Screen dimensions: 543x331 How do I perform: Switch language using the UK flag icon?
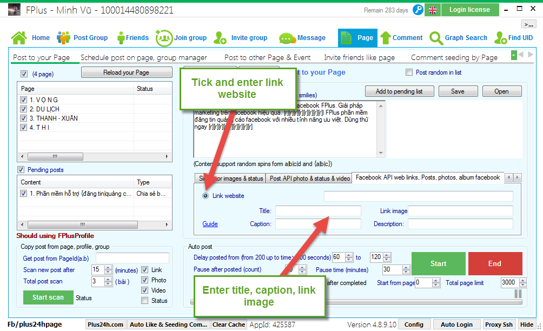(x=433, y=10)
